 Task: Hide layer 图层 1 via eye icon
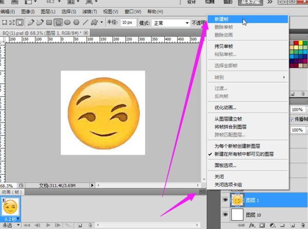(224, 199)
